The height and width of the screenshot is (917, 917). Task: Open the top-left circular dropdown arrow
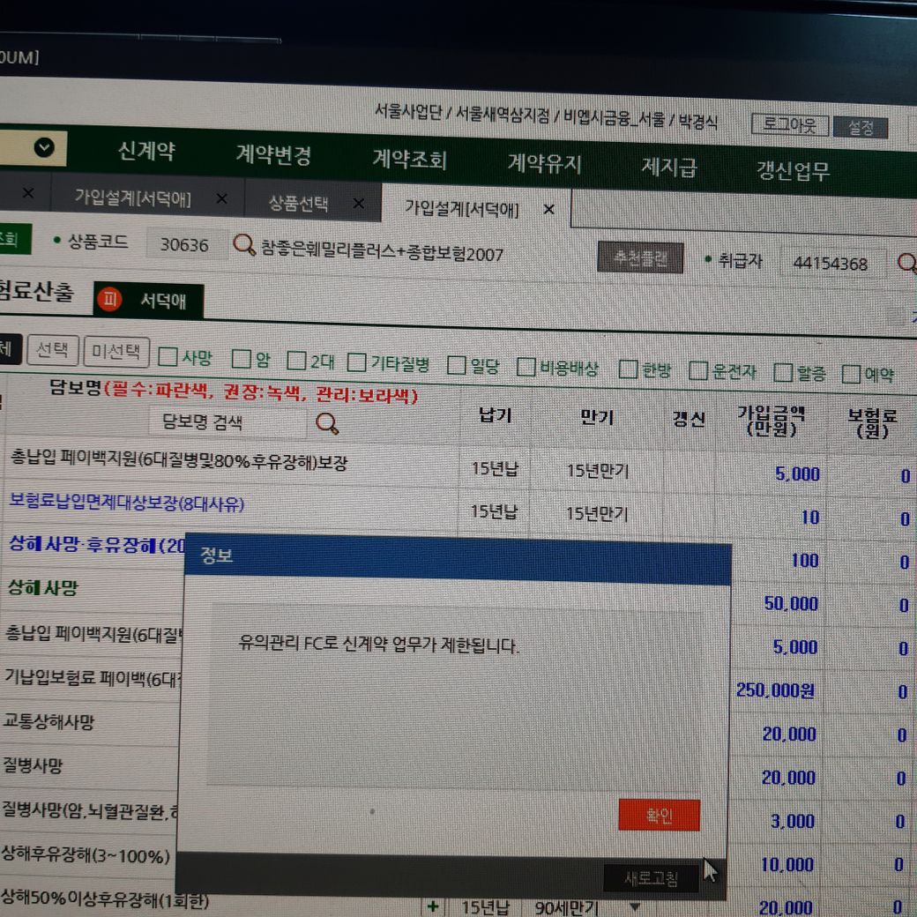click(x=44, y=147)
